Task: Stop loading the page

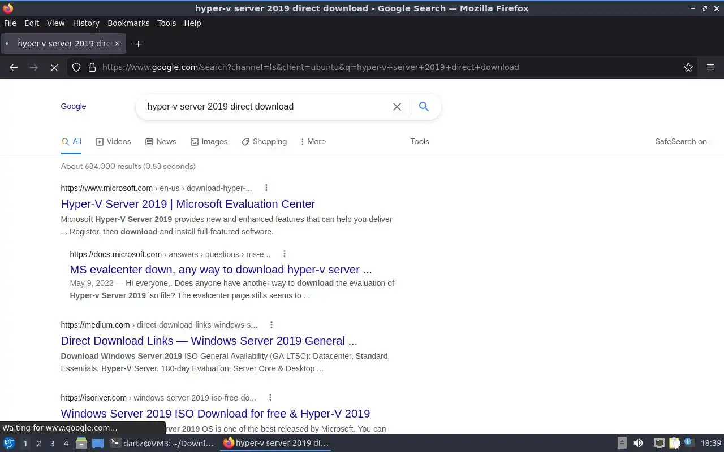Action: click(54, 67)
